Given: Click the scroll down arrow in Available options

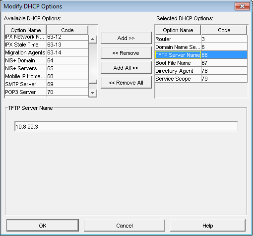Looking at the screenshot, I should tap(93, 93).
